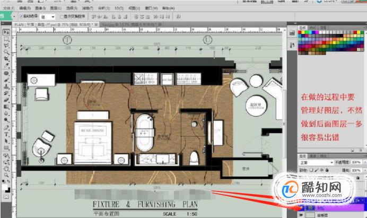Open the Actions panel dock icon
Screen dimensions: 367x218
292,45
